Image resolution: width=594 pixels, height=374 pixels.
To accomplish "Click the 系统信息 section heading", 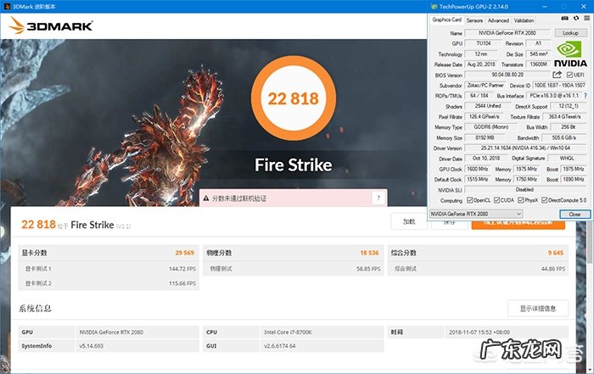I will (x=35, y=308).
